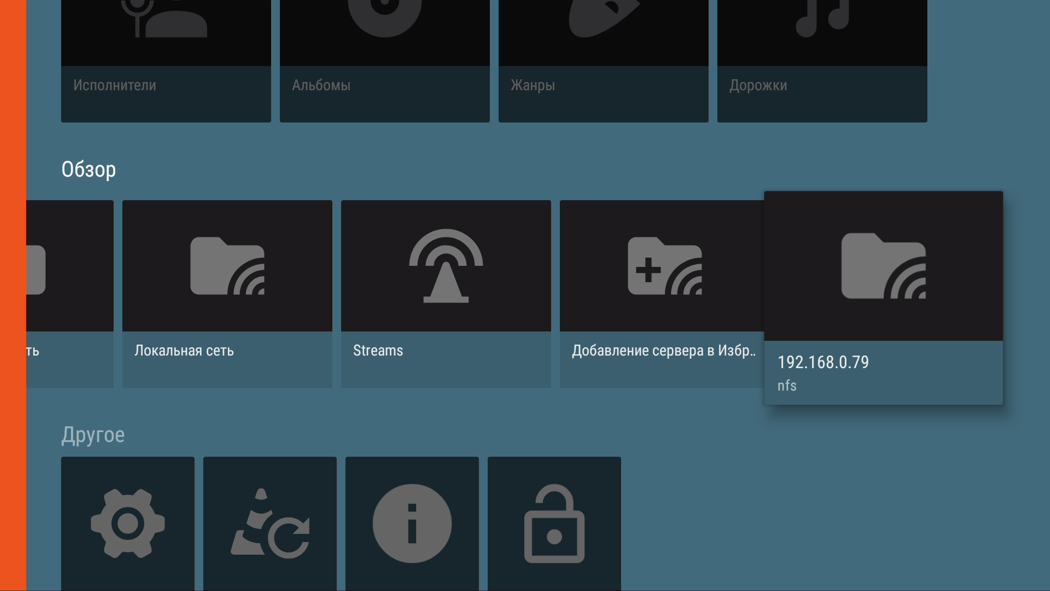The height and width of the screenshot is (591, 1050).
Task: Click the add server to favorites icon
Action: coord(664,266)
